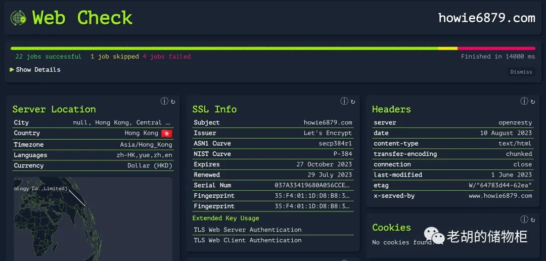
Task: Click the Web Check globe logo icon
Action: [18, 18]
